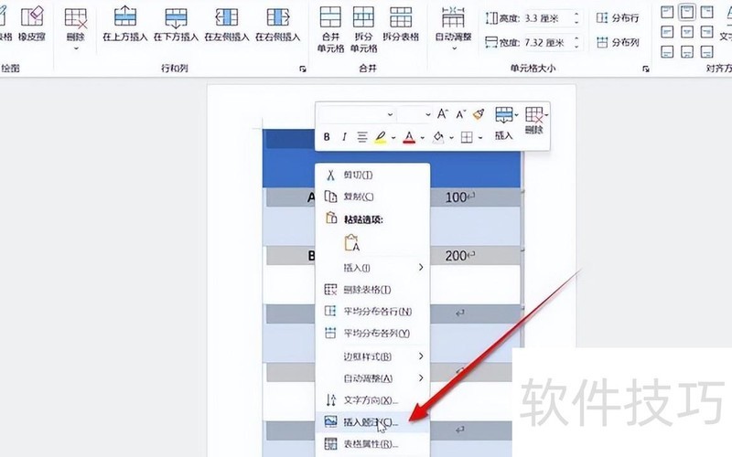
Task: Set alignment to top left
Action: [667, 12]
